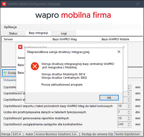Click the Dodaj button with plus icon
This screenshot has height=137, width=144.
pos(9,73)
